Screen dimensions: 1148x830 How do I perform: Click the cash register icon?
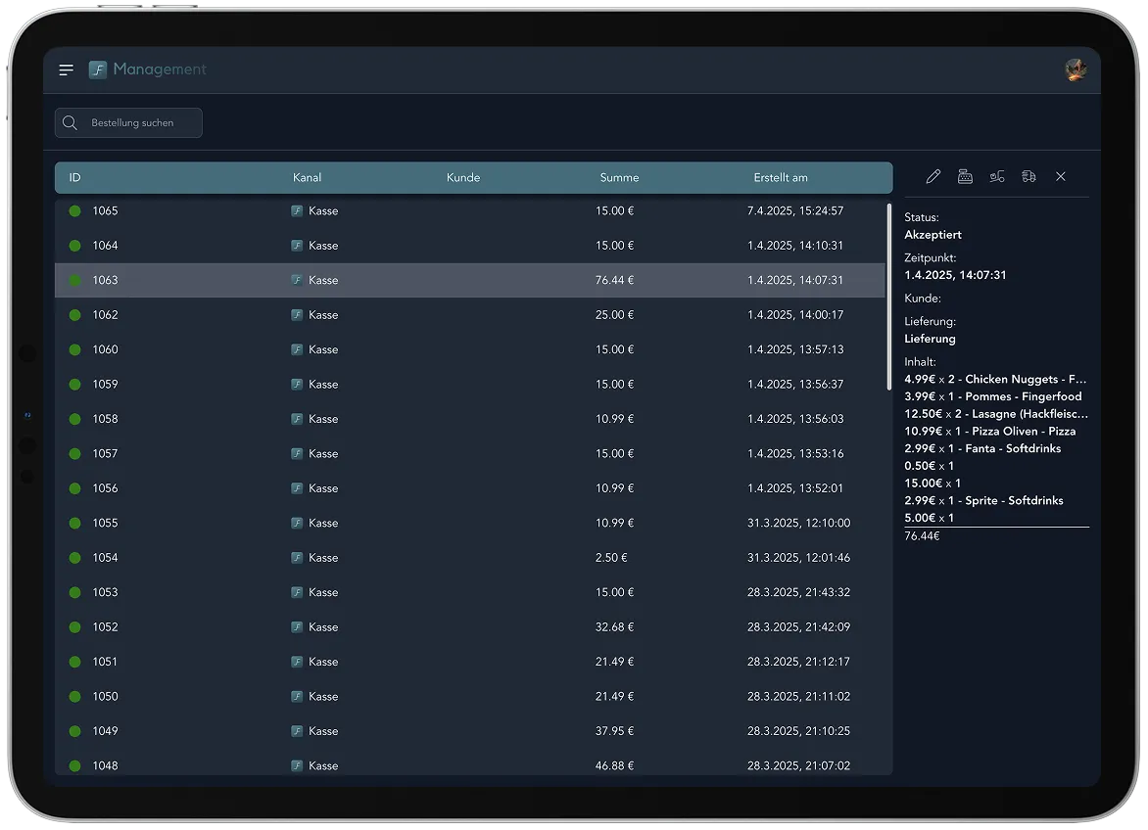pos(965,176)
